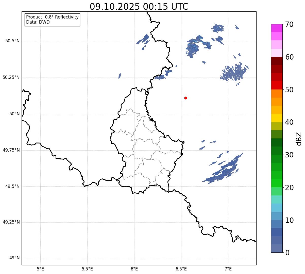Click the yellow 40 dBZ colorbar segment
The image size is (305, 274).
coord(277,118)
